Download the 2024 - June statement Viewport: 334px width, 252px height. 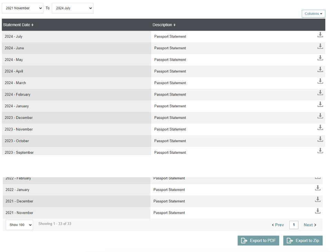point(320,47)
